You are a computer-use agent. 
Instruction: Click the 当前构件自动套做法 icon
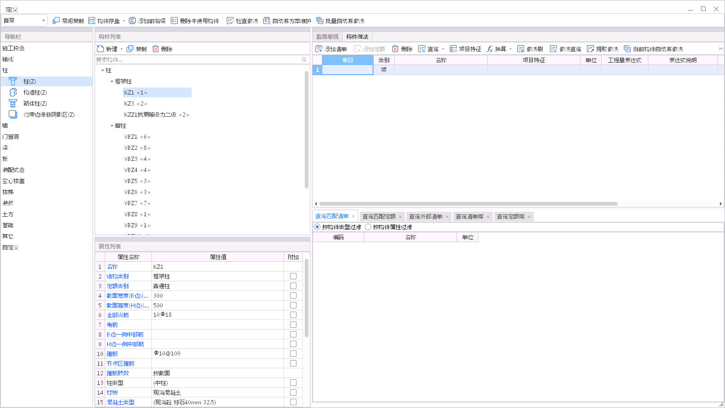pyautogui.click(x=627, y=49)
